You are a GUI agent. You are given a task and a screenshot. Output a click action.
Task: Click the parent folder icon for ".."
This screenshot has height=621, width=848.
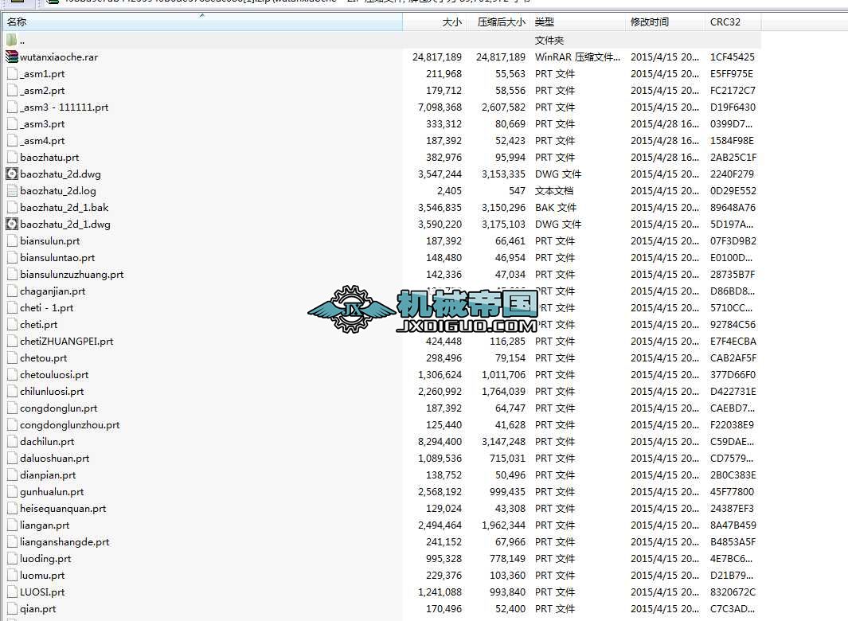(x=11, y=40)
